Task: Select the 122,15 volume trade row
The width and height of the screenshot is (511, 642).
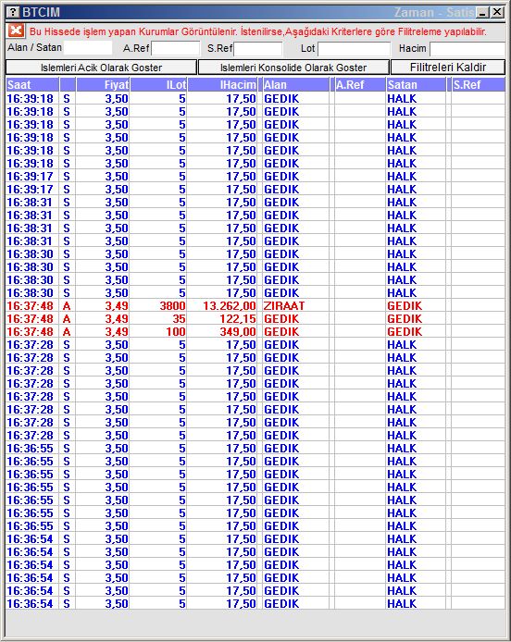Action: (255, 319)
